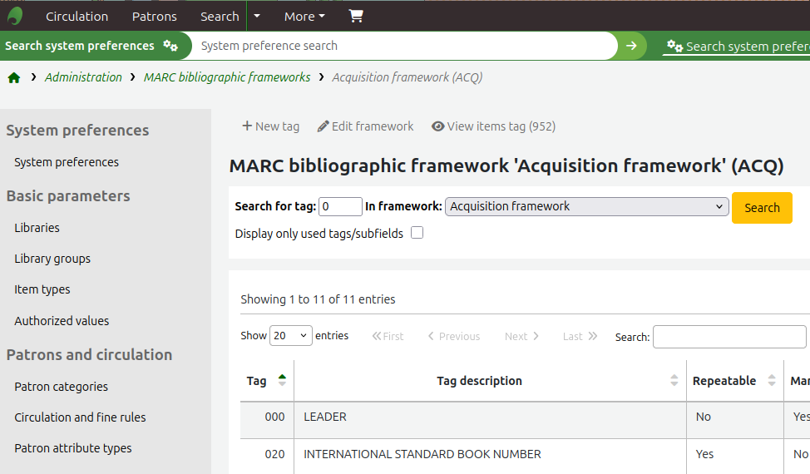Click the home breadcrumb icon
The height and width of the screenshot is (474, 810).
click(x=14, y=77)
